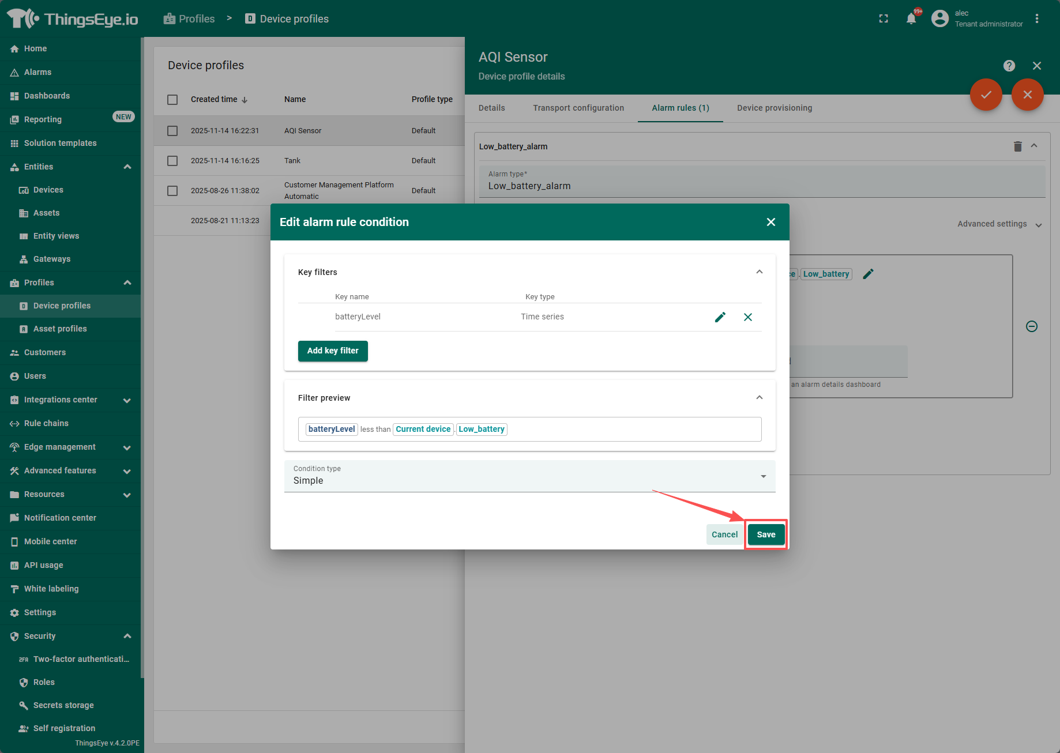
Task: Cancel the alarm rule condition dialog
Action: 724,534
